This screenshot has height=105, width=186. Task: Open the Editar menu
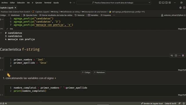(x=12, y=3)
